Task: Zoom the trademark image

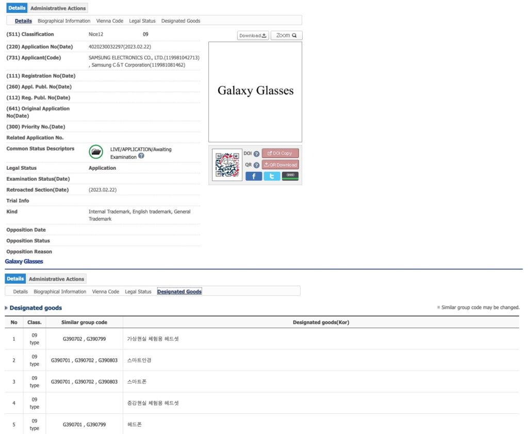Action: click(287, 36)
